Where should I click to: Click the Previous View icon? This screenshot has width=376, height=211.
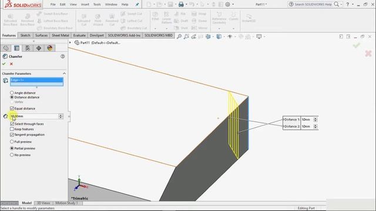[x=193, y=36]
